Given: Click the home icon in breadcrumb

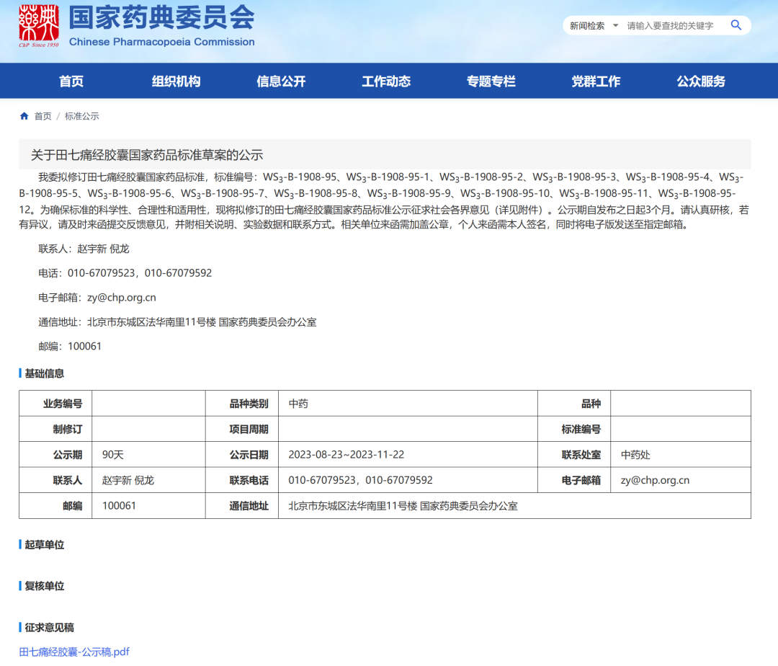Looking at the screenshot, I should coord(24,116).
